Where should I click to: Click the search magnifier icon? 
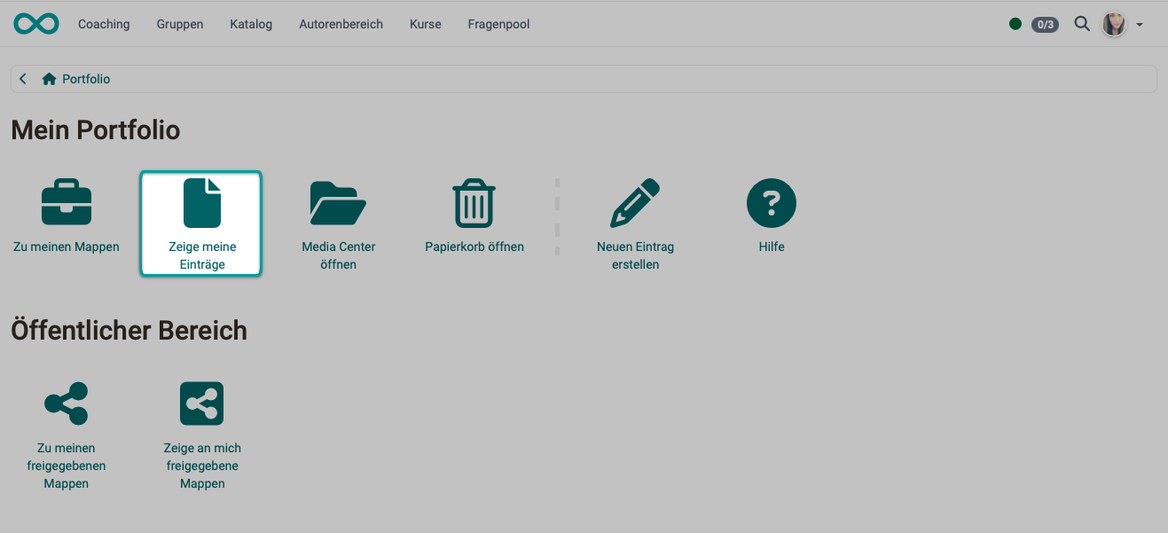(x=1082, y=24)
